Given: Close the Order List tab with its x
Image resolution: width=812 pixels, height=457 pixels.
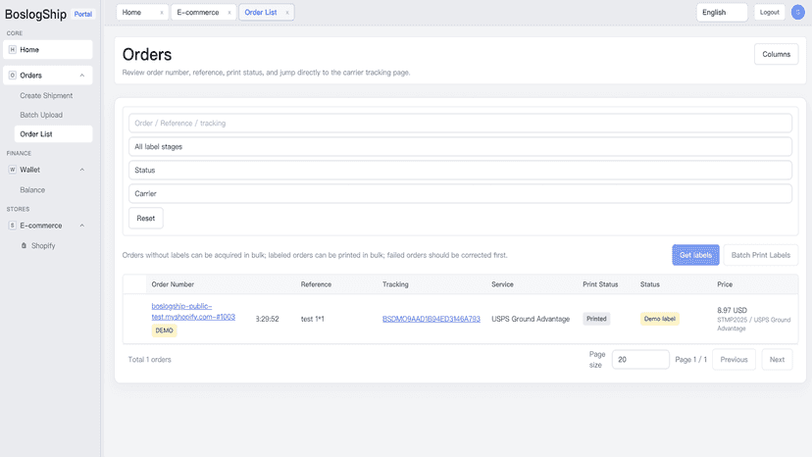Looking at the screenshot, I should click(287, 13).
